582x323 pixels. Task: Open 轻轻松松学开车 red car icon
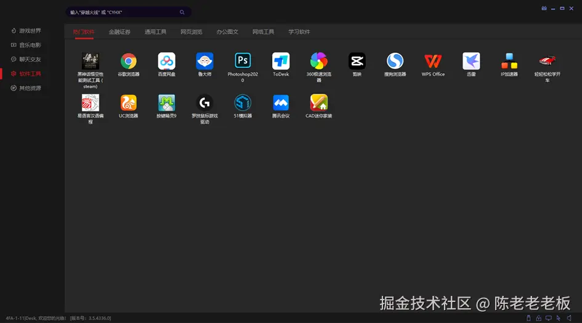click(548, 61)
